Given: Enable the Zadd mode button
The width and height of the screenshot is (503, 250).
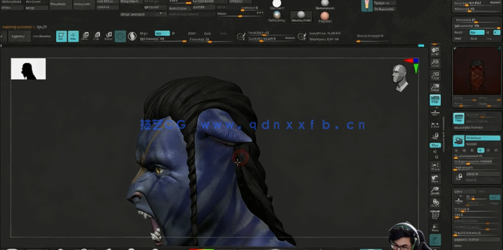Looking at the screenshot, I should pos(192,33).
